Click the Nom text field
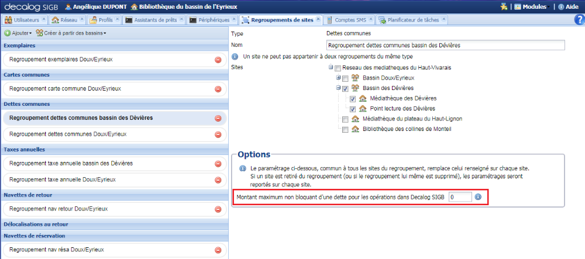 coord(445,45)
